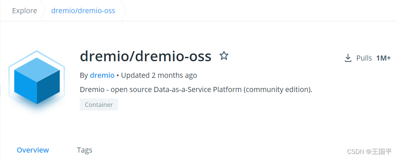Click the dremio/dremio-oss title heading

pyautogui.click(x=146, y=57)
